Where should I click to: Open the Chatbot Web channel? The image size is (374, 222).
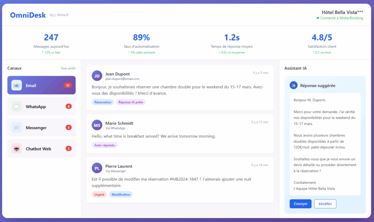point(41,149)
